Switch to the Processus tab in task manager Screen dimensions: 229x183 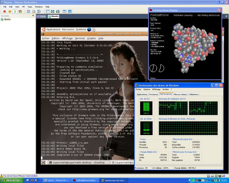[x=154, y=94]
